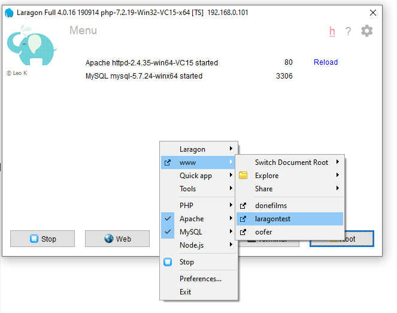This screenshot has width=397, height=313.
Task: Select Stop in the context menu
Action: coord(199,262)
